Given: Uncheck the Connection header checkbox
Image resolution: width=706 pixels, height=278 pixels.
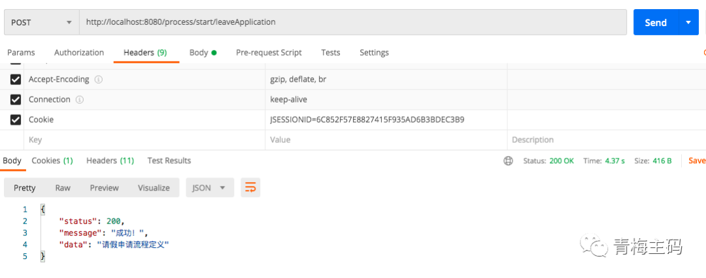Looking at the screenshot, I should point(16,100).
